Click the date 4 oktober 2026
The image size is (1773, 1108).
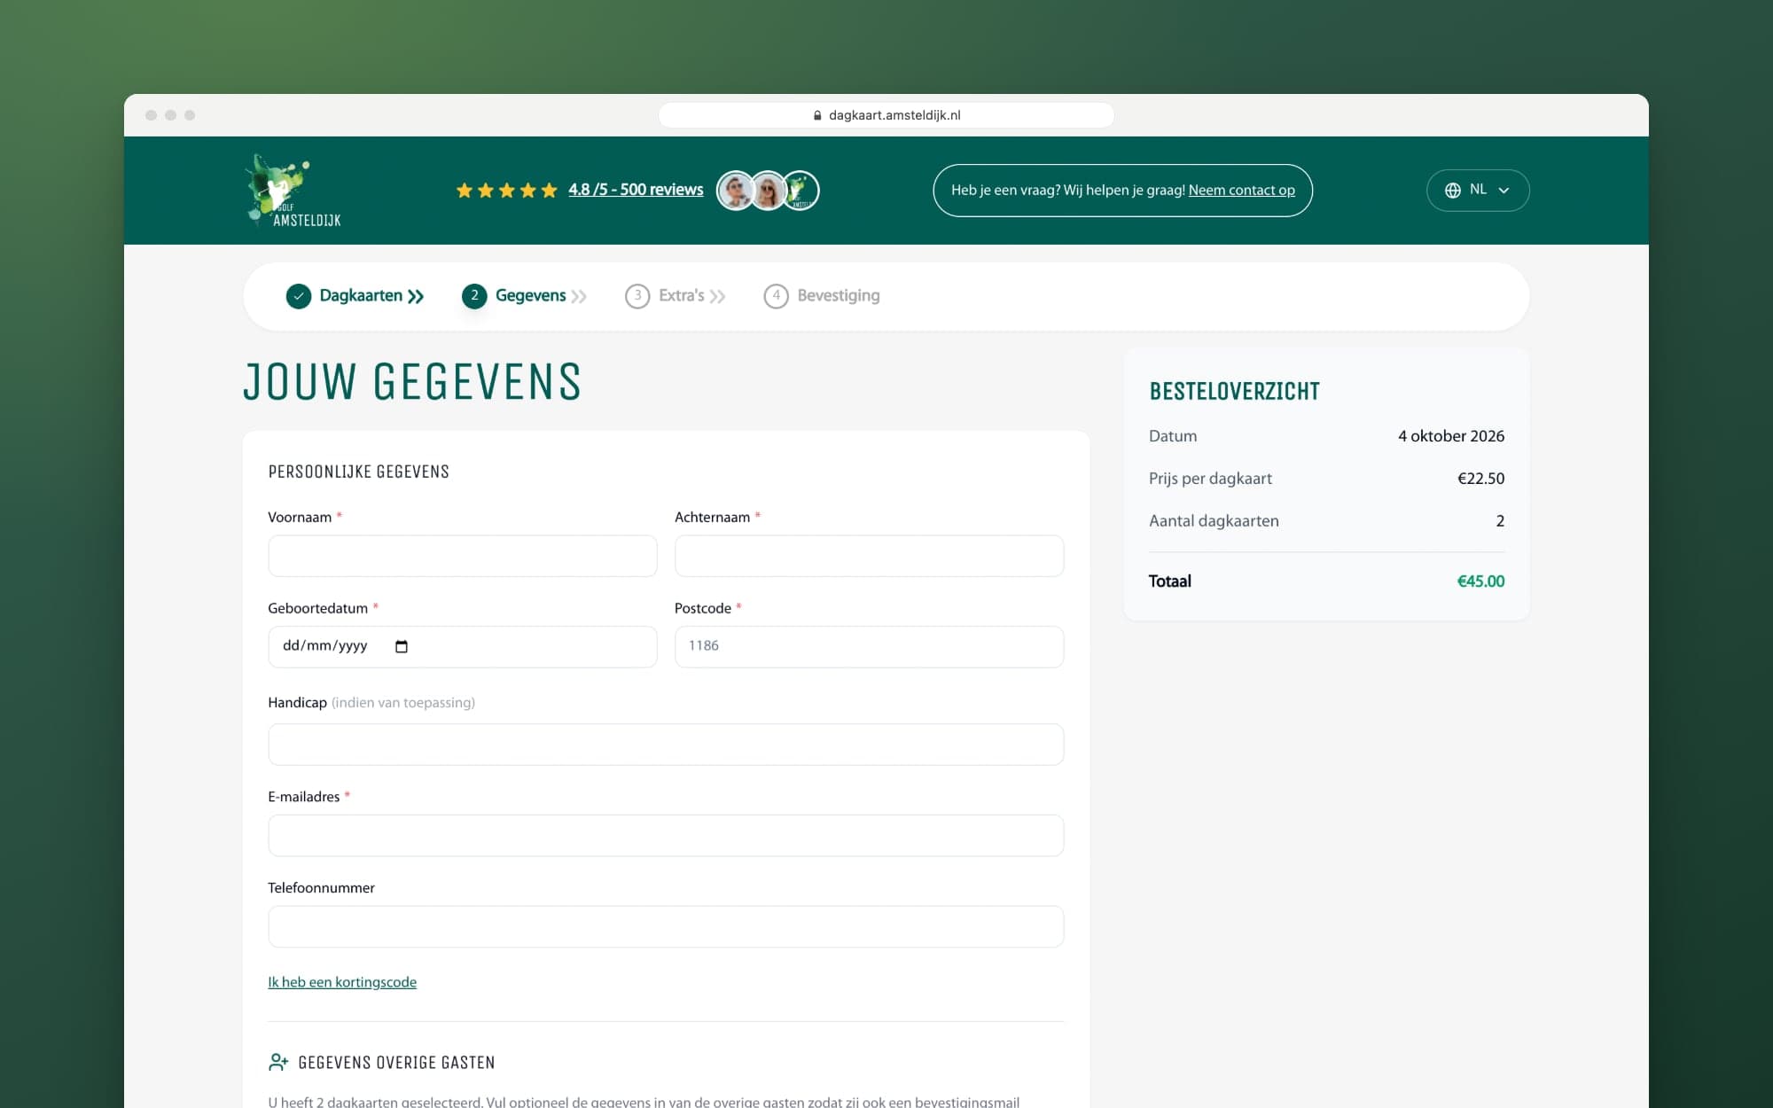click(x=1451, y=436)
